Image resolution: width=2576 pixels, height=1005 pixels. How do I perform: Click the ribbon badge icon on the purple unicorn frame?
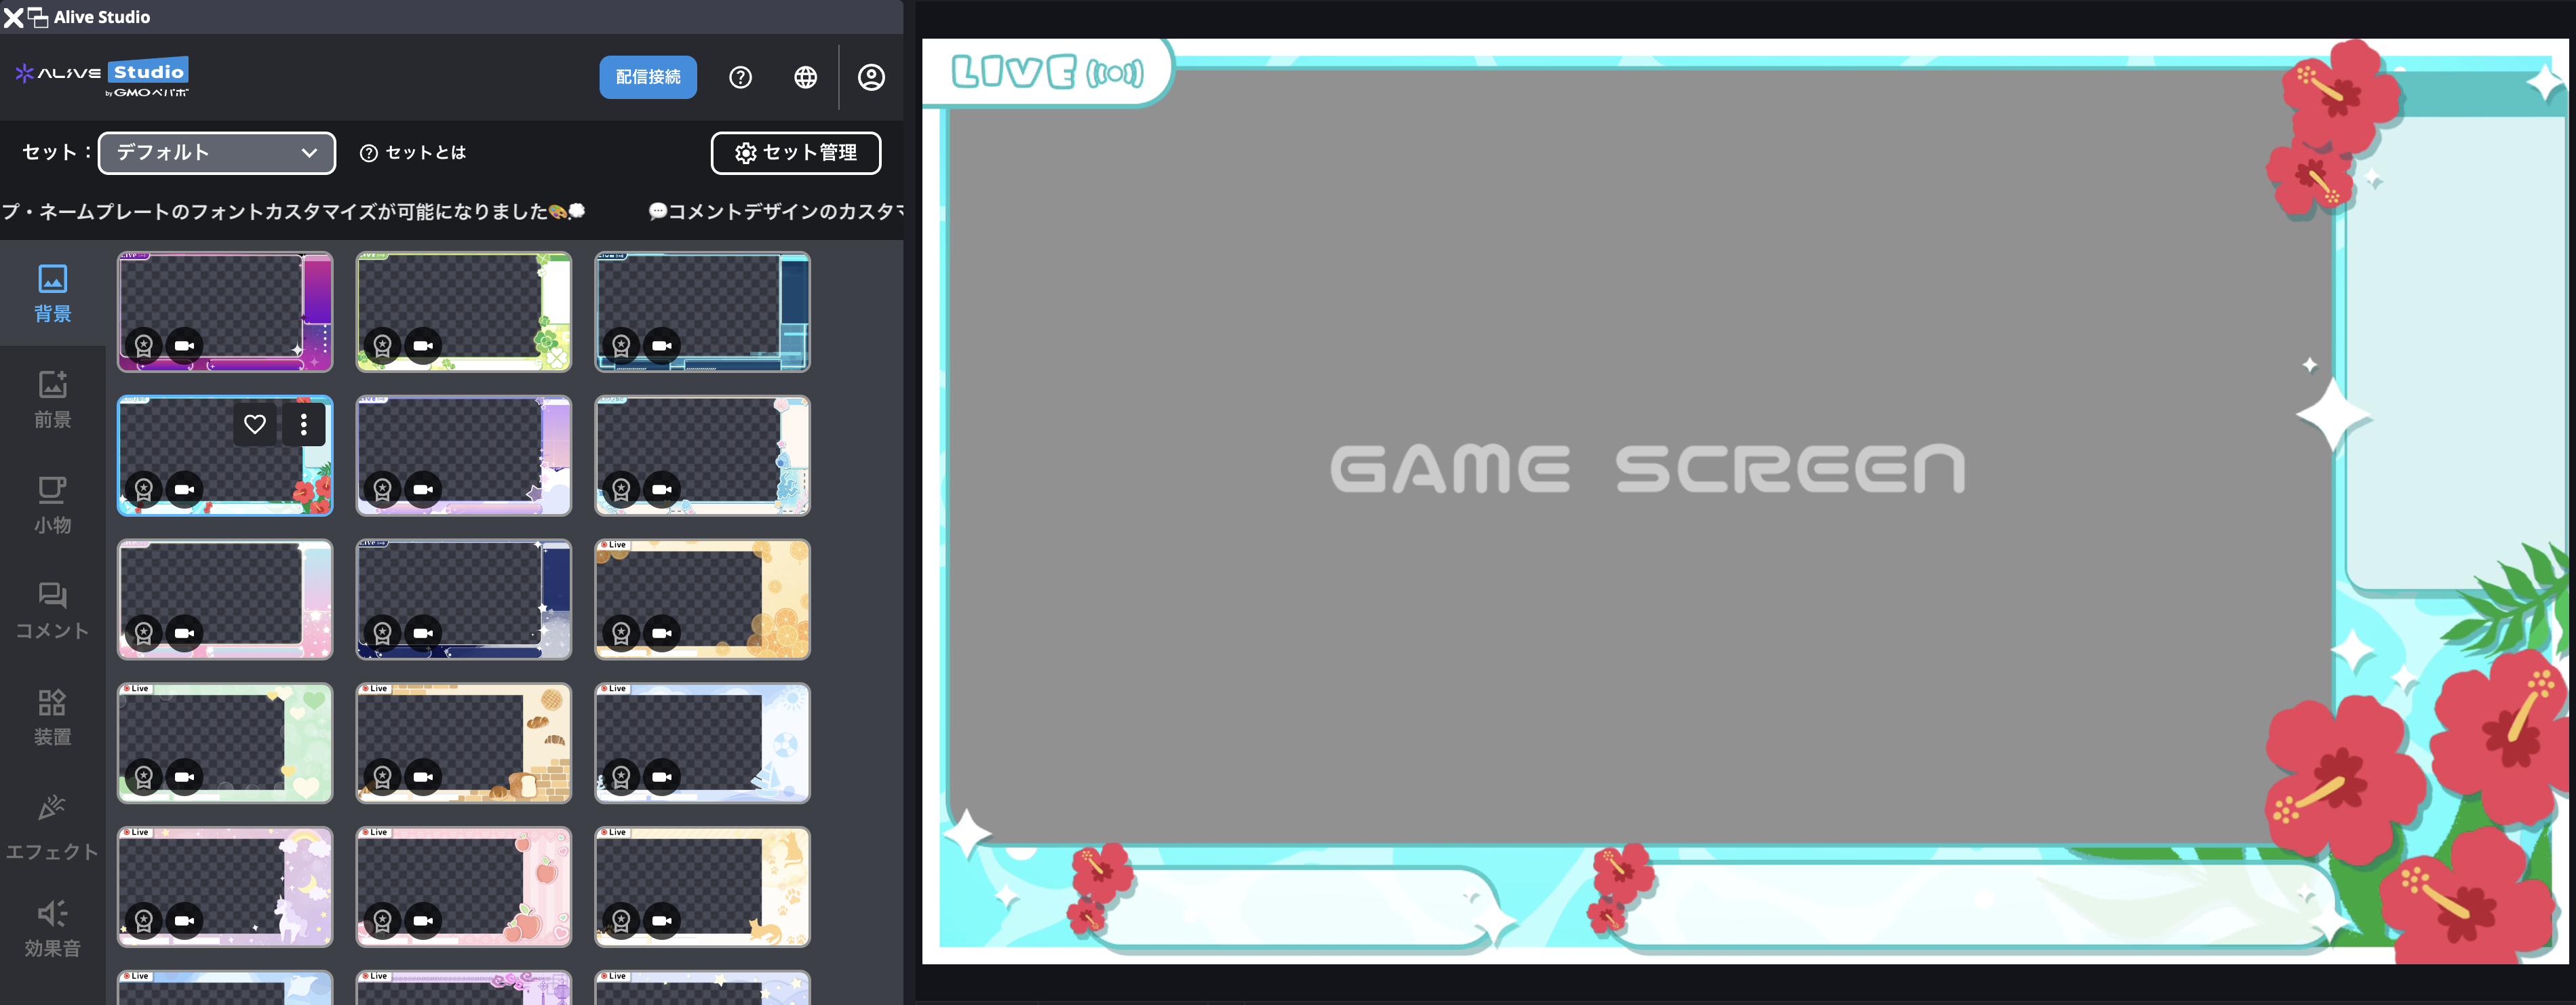[x=144, y=921]
